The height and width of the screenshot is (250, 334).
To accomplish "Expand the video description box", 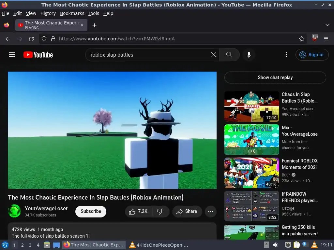I will point(112,231).
